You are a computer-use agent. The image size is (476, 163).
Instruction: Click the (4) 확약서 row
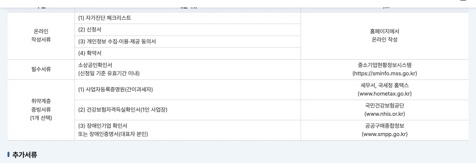click(188, 53)
